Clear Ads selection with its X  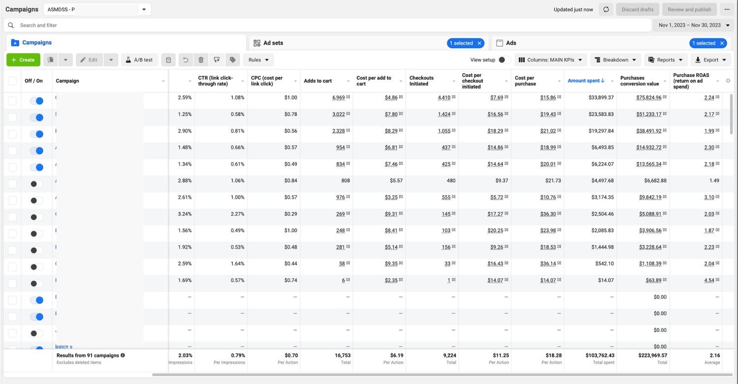pyautogui.click(x=722, y=43)
